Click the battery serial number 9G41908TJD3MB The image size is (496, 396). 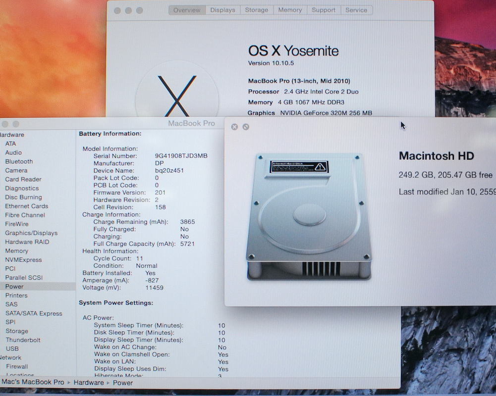pyautogui.click(x=181, y=156)
